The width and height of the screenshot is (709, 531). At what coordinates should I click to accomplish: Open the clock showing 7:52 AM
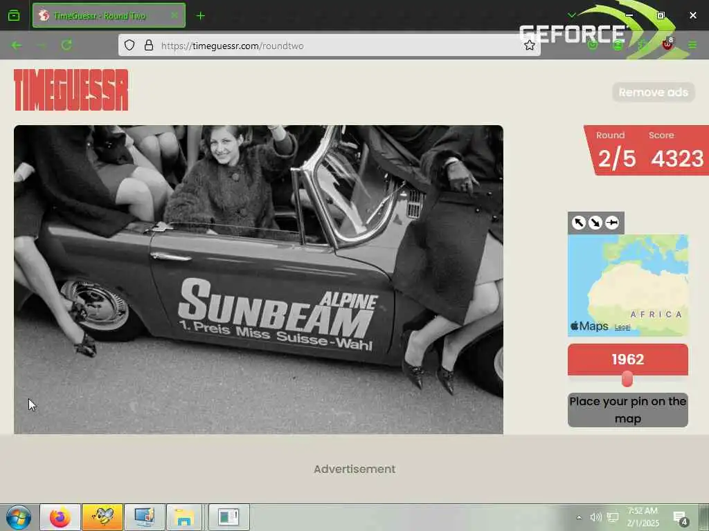point(643,517)
